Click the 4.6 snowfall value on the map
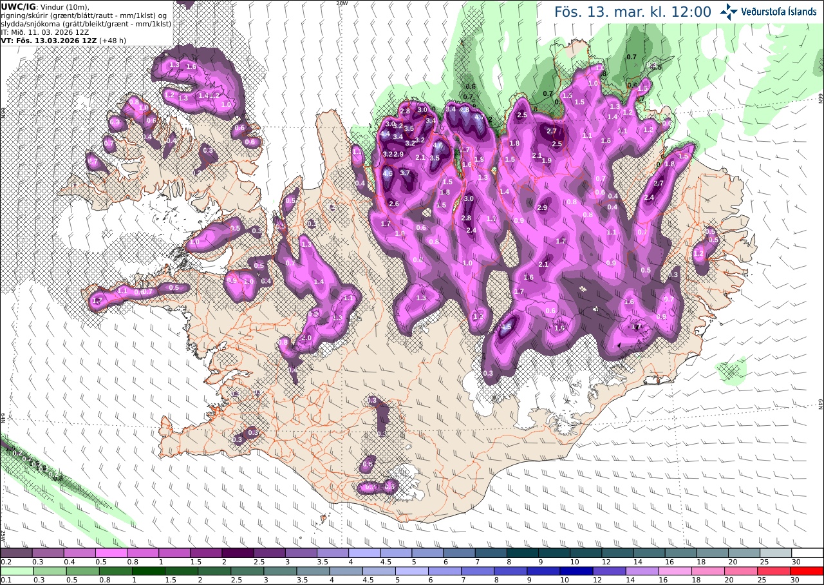The height and width of the screenshot is (585, 824). [438, 146]
